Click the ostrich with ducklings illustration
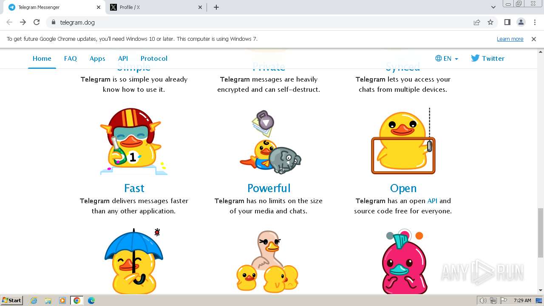 pos(268,261)
